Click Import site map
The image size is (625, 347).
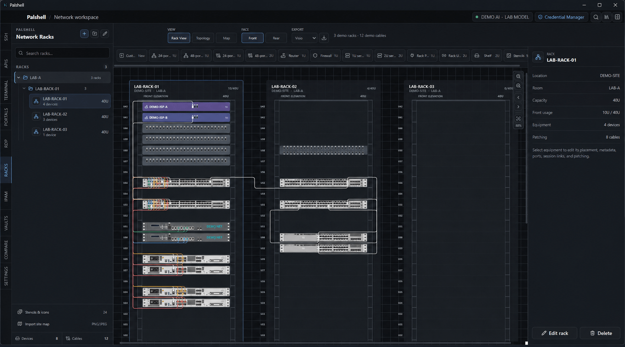tap(62, 324)
